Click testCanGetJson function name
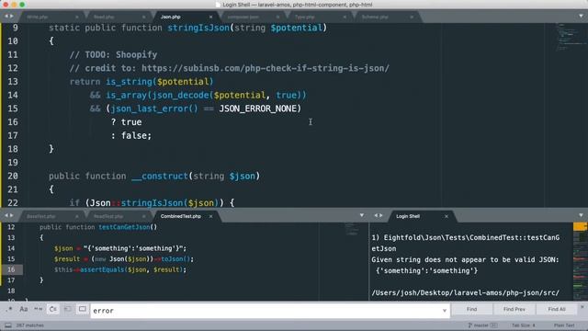The height and width of the screenshot is (331, 588). click(x=124, y=227)
